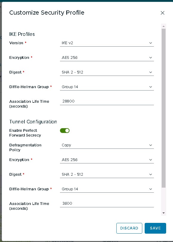Viewport: 173px width, 242px height.
Task: Click the scrollbar up arrow
Action: point(163,26)
